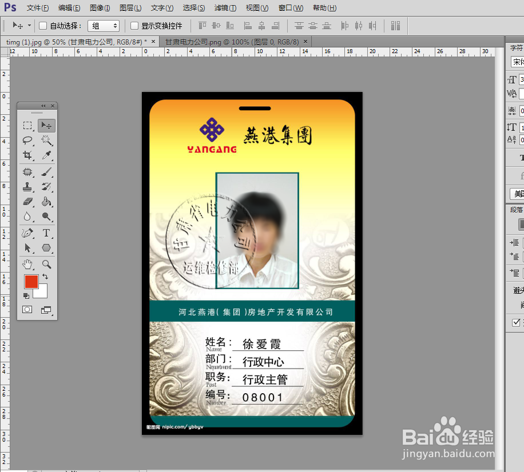
Task: Close the timg (1).jpg tab
Action: point(153,41)
